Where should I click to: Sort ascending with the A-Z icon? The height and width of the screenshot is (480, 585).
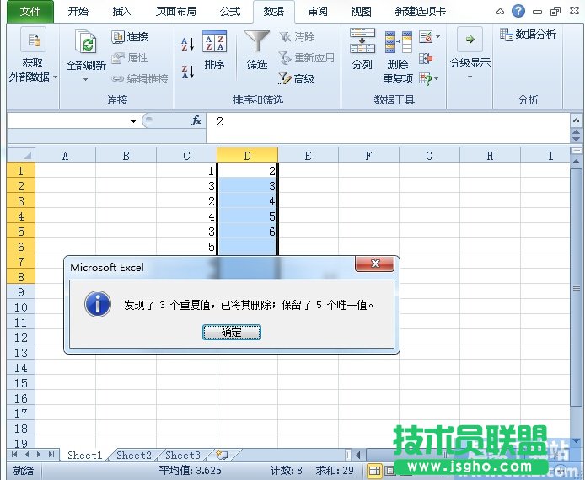click(188, 44)
